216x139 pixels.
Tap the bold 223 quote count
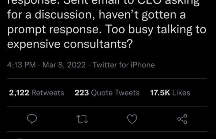[x=82, y=93]
